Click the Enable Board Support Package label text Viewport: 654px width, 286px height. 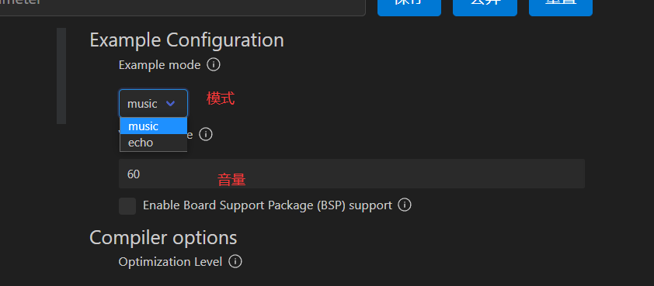click(x=267, y=205)
